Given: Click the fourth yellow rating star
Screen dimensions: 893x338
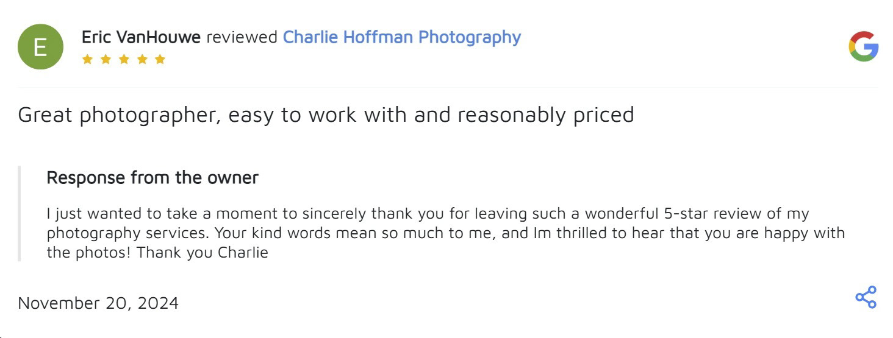Looking at the screenshot, I should coord(142,59).
